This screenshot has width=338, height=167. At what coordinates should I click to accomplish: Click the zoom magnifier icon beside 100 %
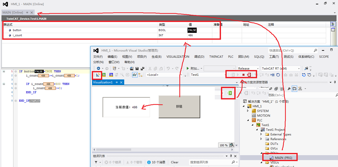(232, 145)
